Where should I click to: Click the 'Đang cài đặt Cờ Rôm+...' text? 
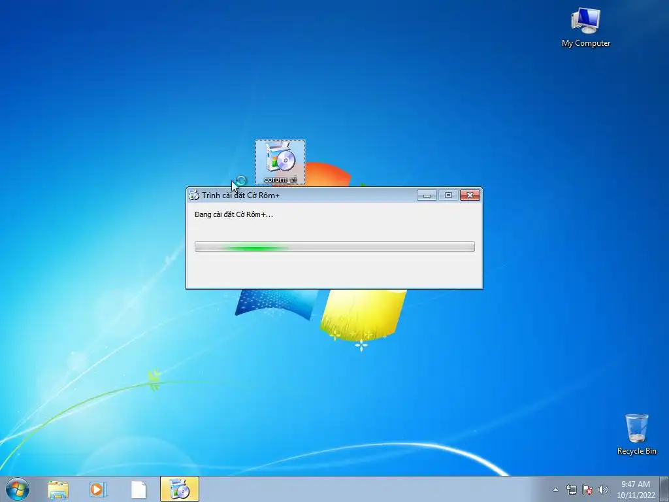point(234,214)
